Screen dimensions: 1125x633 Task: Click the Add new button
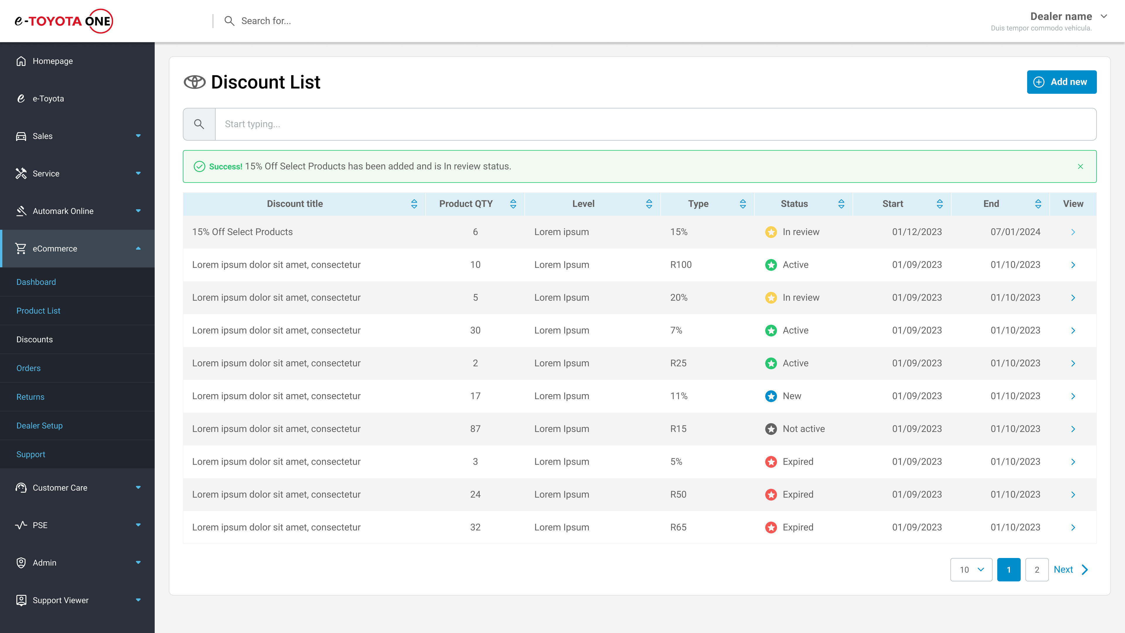(x=1061, y=82)
